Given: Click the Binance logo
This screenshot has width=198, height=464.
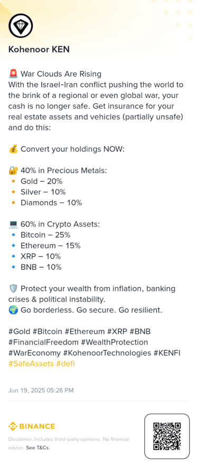Looking at the screenshot, I should pos(32,426).
